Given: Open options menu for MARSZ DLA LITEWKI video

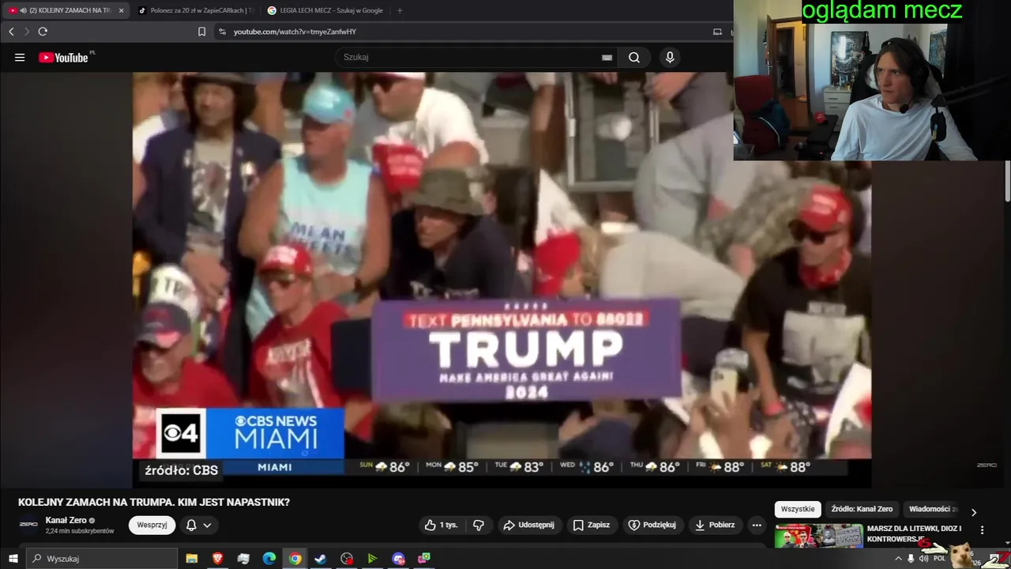Looking at the screenshot, I should [x=983, y=530].
